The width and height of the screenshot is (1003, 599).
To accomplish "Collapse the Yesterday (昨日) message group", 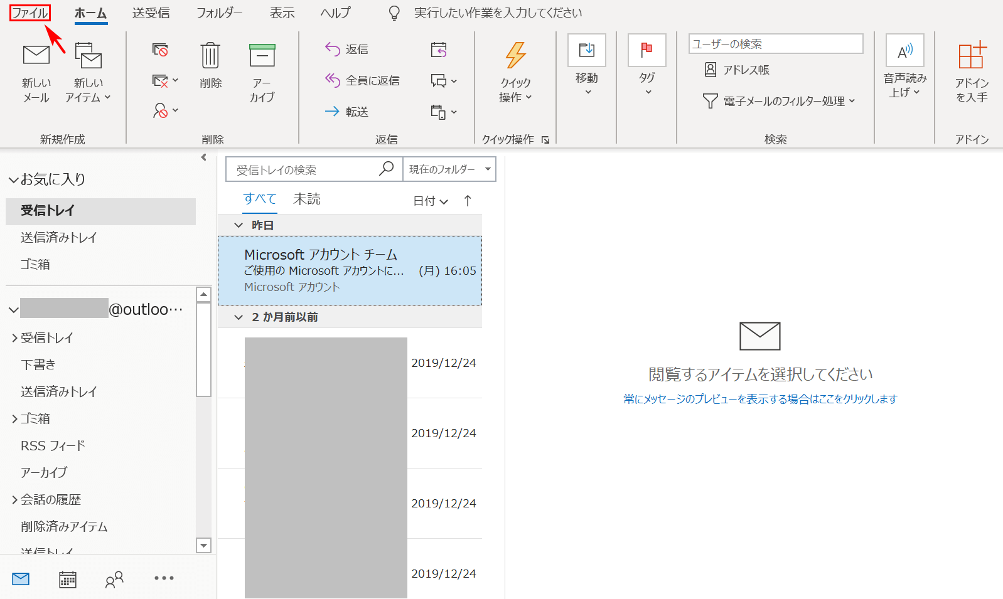I will [x=239, y=225].
